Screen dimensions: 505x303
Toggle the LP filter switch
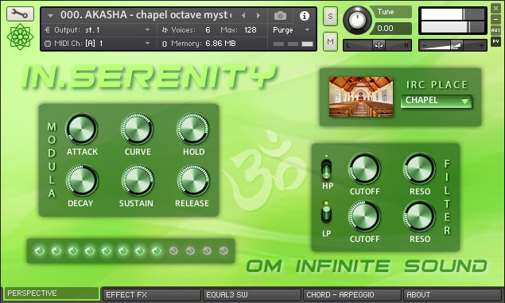pos(326,212)
